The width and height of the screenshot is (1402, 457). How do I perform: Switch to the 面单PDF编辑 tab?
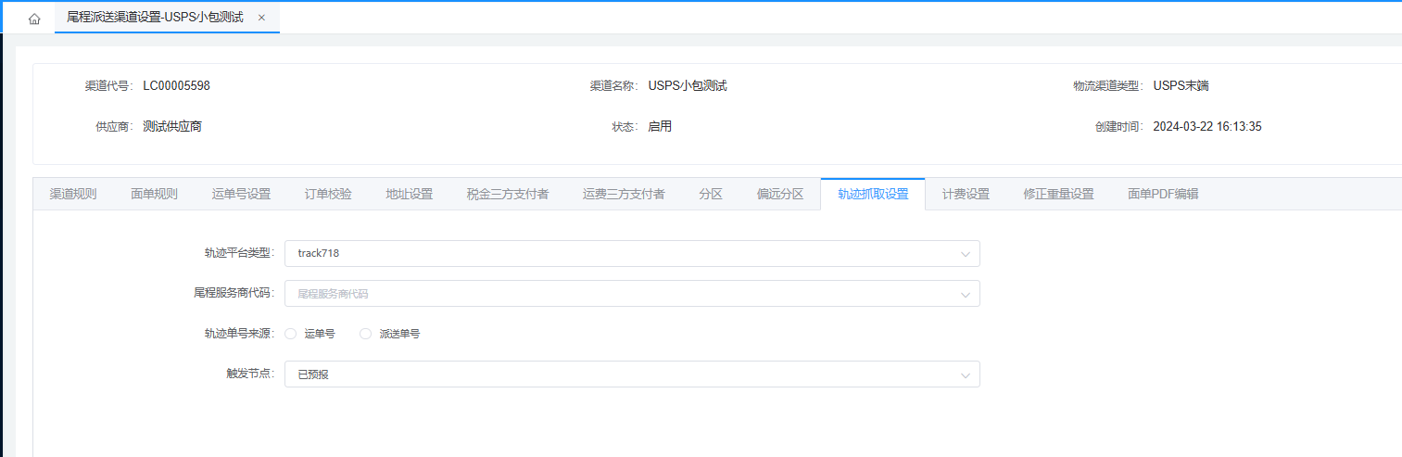coord(1163,194)
